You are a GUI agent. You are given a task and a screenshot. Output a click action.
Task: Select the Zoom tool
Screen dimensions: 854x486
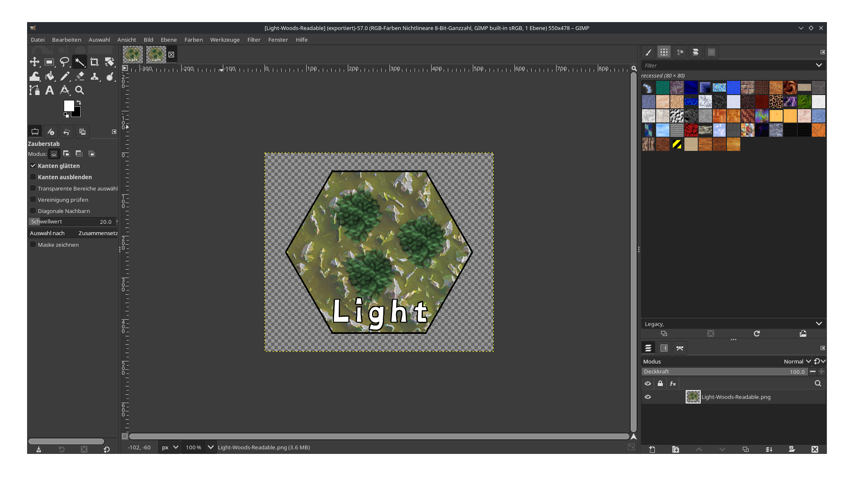point(80,90)
